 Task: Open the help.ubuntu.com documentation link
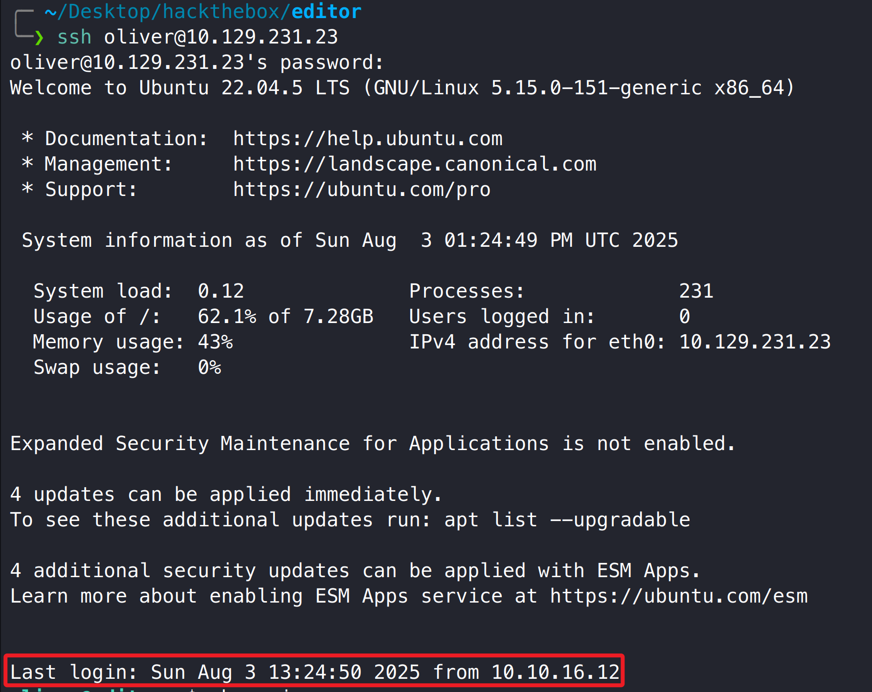pos(367,139)
